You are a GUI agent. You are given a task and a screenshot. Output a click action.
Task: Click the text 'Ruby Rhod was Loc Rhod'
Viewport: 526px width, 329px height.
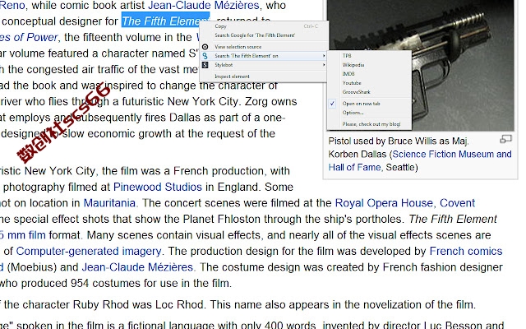[x=138, y=304]
